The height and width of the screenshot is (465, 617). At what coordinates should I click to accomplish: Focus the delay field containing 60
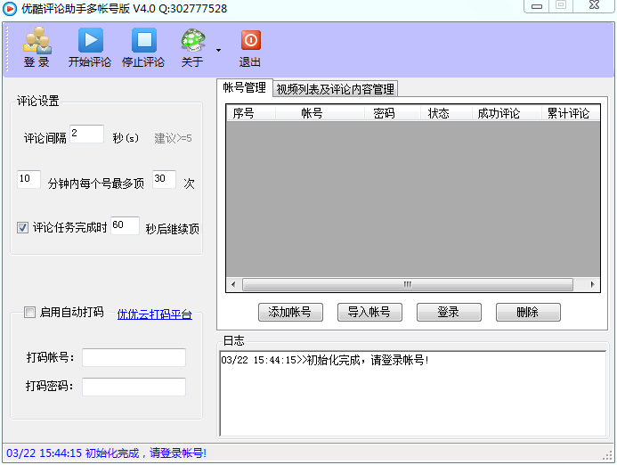126,225
